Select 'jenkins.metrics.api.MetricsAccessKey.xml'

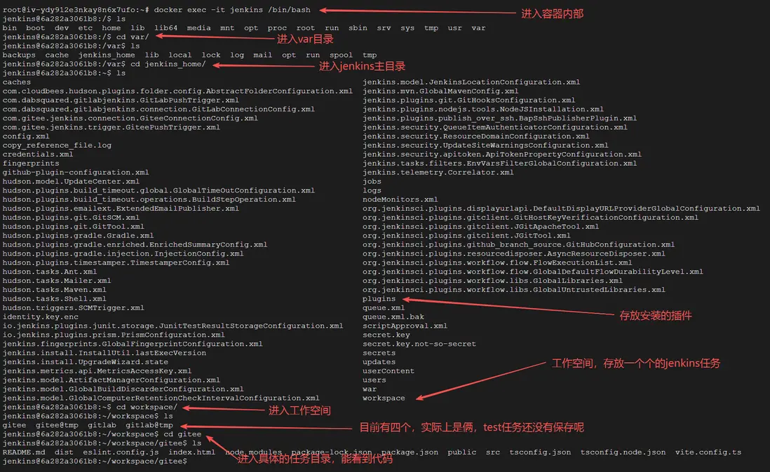(97, 371)
